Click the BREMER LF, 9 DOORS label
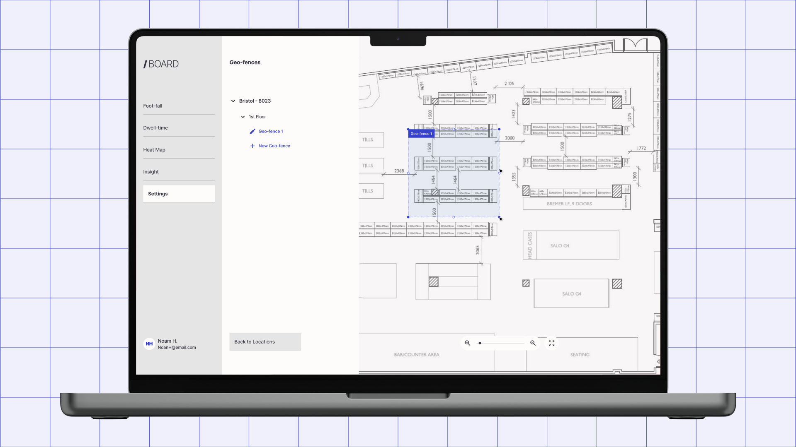 point(569,204)
